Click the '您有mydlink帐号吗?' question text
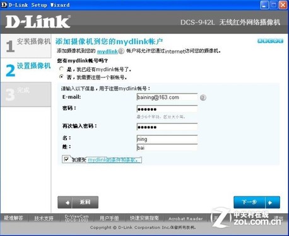This screenshot has width=289, height=236. (x=82, y=61)
